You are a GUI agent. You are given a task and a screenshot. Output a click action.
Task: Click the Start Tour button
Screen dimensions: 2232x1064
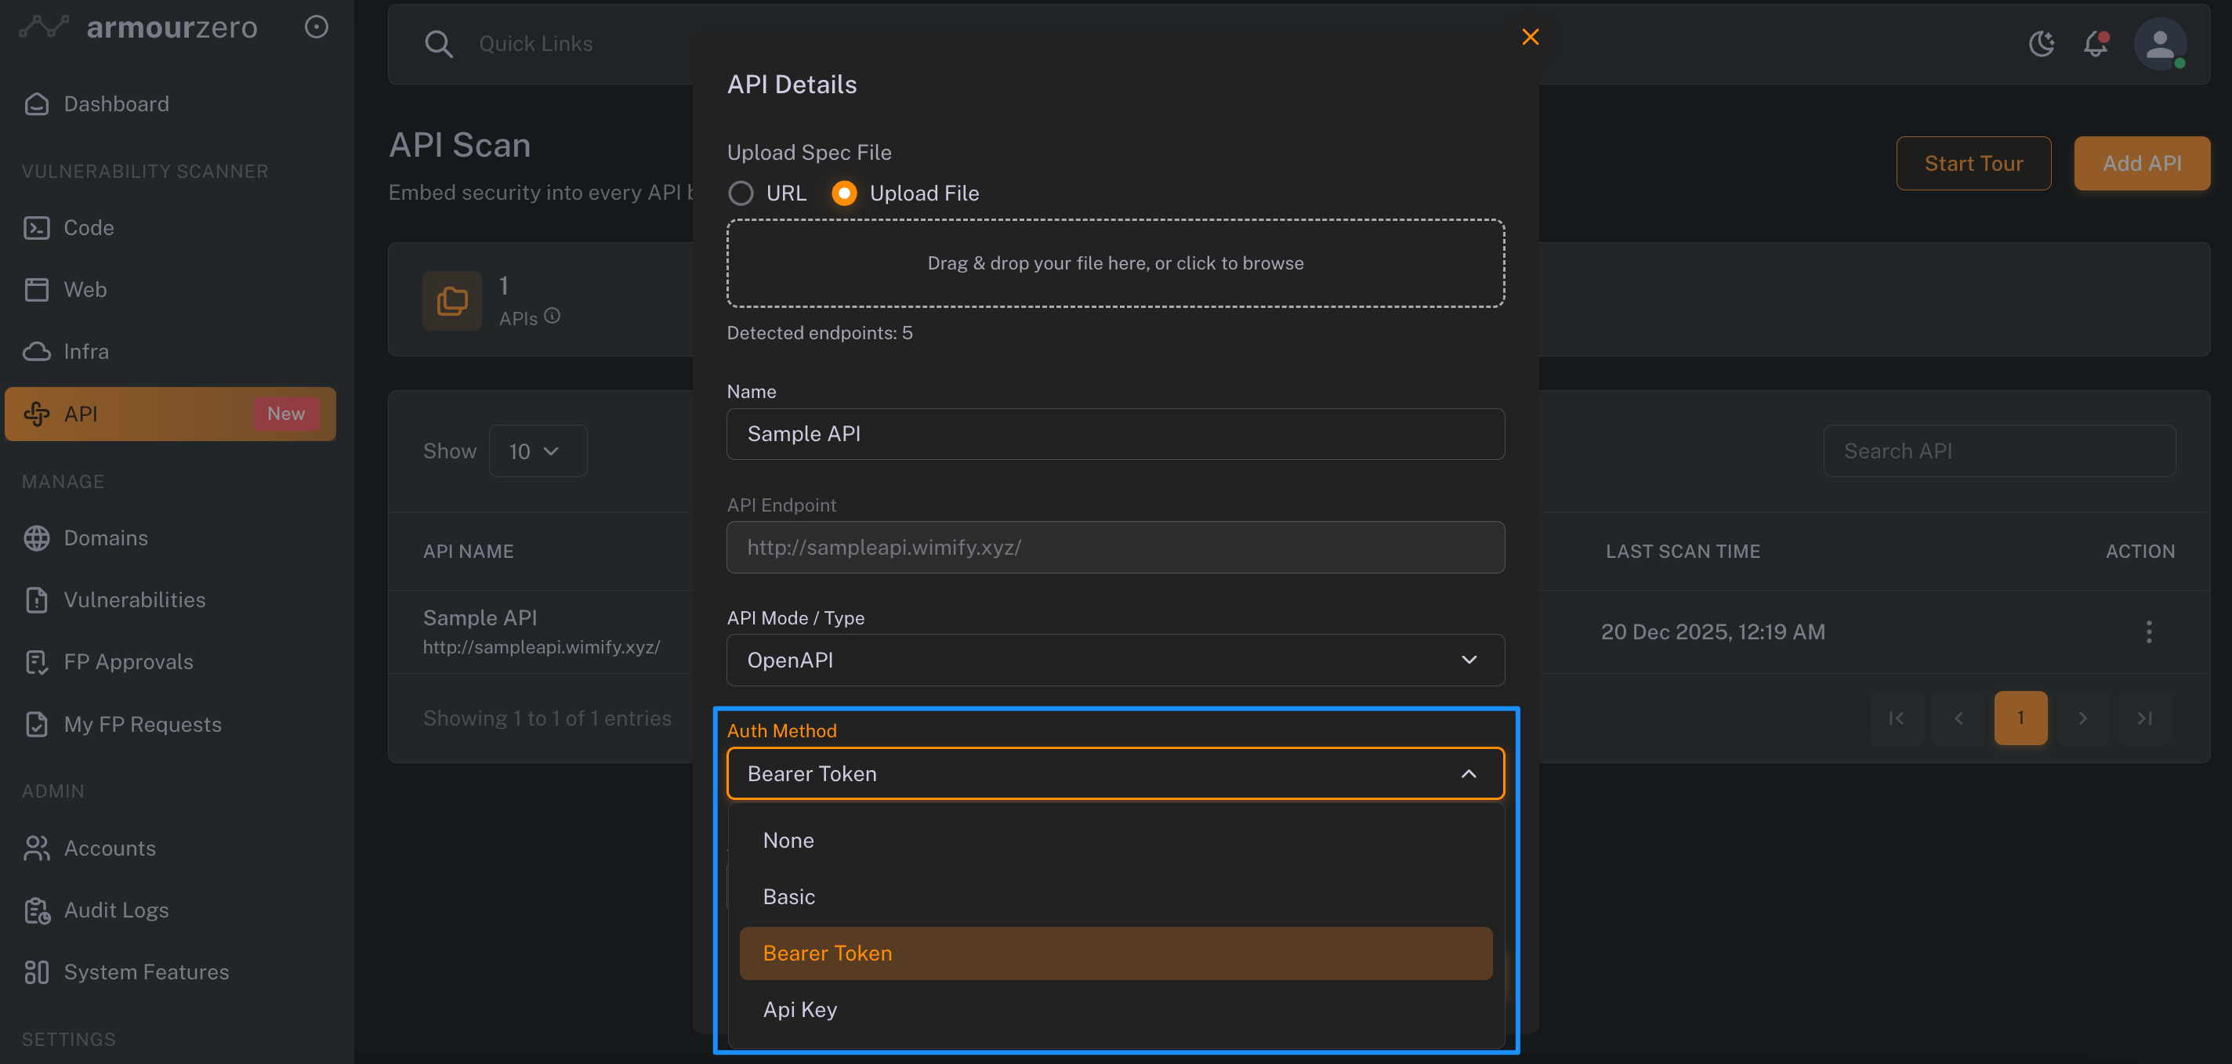point(1973,163)
